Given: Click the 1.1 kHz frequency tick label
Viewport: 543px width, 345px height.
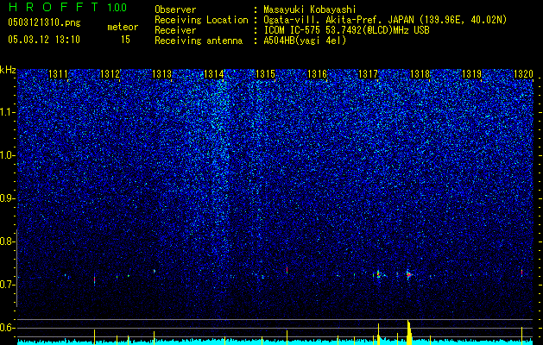Looking at the screenshot, I should (8, 113).
